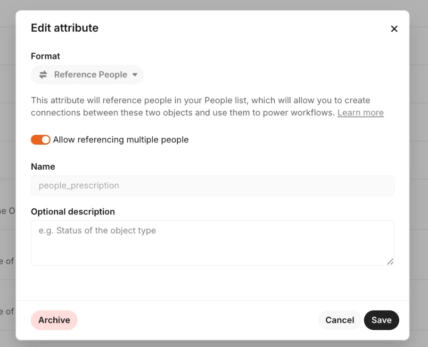Save the attribute changes
This screenshot has height=347, width=428.
point(381,320)
